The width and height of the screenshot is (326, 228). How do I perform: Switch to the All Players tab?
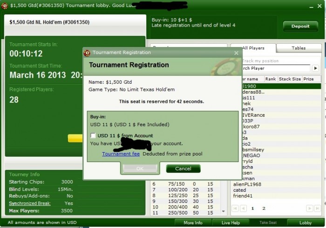(x=253, y=48)
